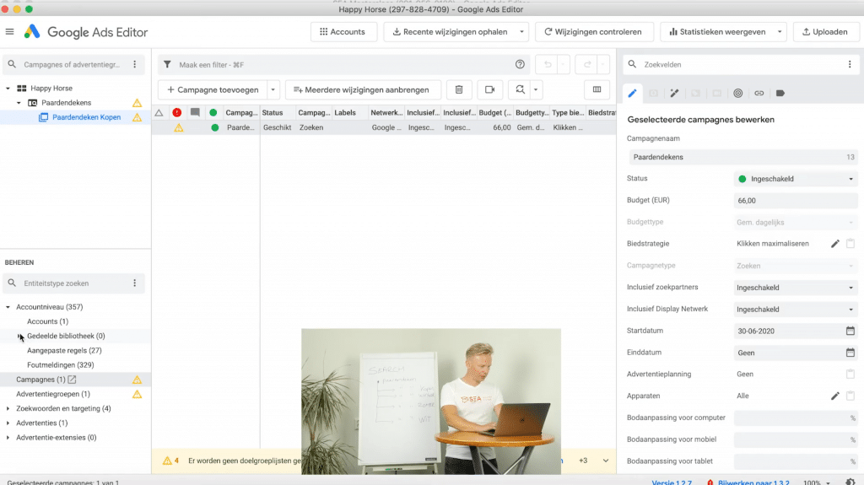
Task: Open the arrow next to Campagne toevoegen
Action: 273,89
